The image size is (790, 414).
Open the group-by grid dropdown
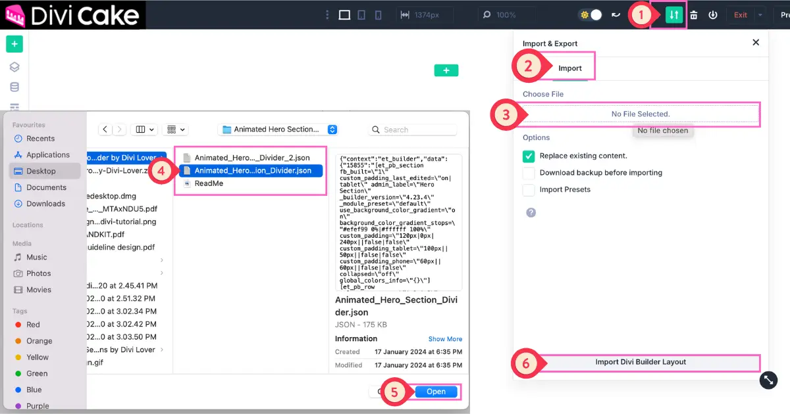176,129
